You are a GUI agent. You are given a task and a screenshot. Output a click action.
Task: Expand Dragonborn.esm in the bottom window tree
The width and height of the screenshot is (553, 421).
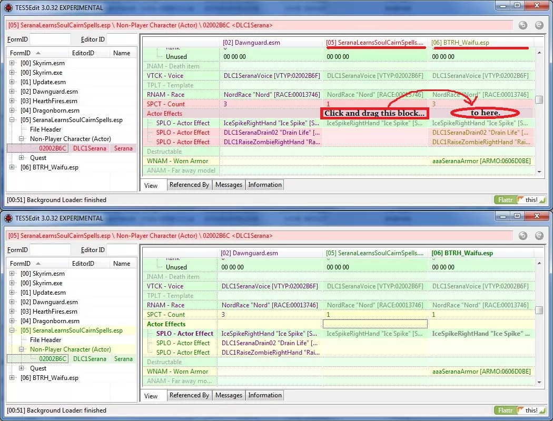tap(12, 321)
